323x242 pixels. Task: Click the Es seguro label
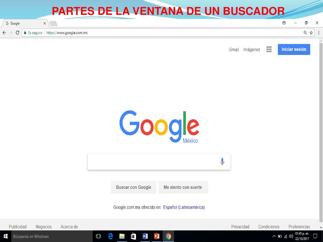[35, 33]
